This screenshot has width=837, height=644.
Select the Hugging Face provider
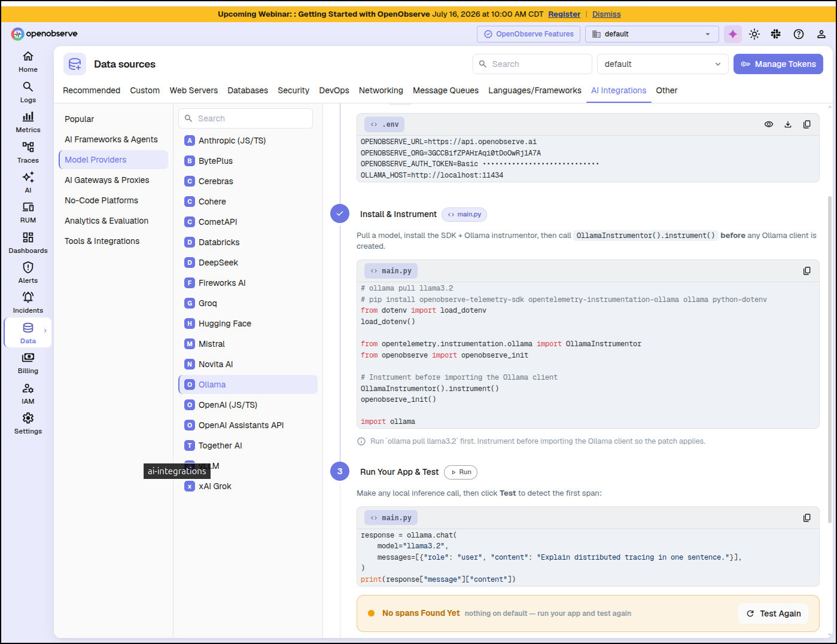click(248, 323)
